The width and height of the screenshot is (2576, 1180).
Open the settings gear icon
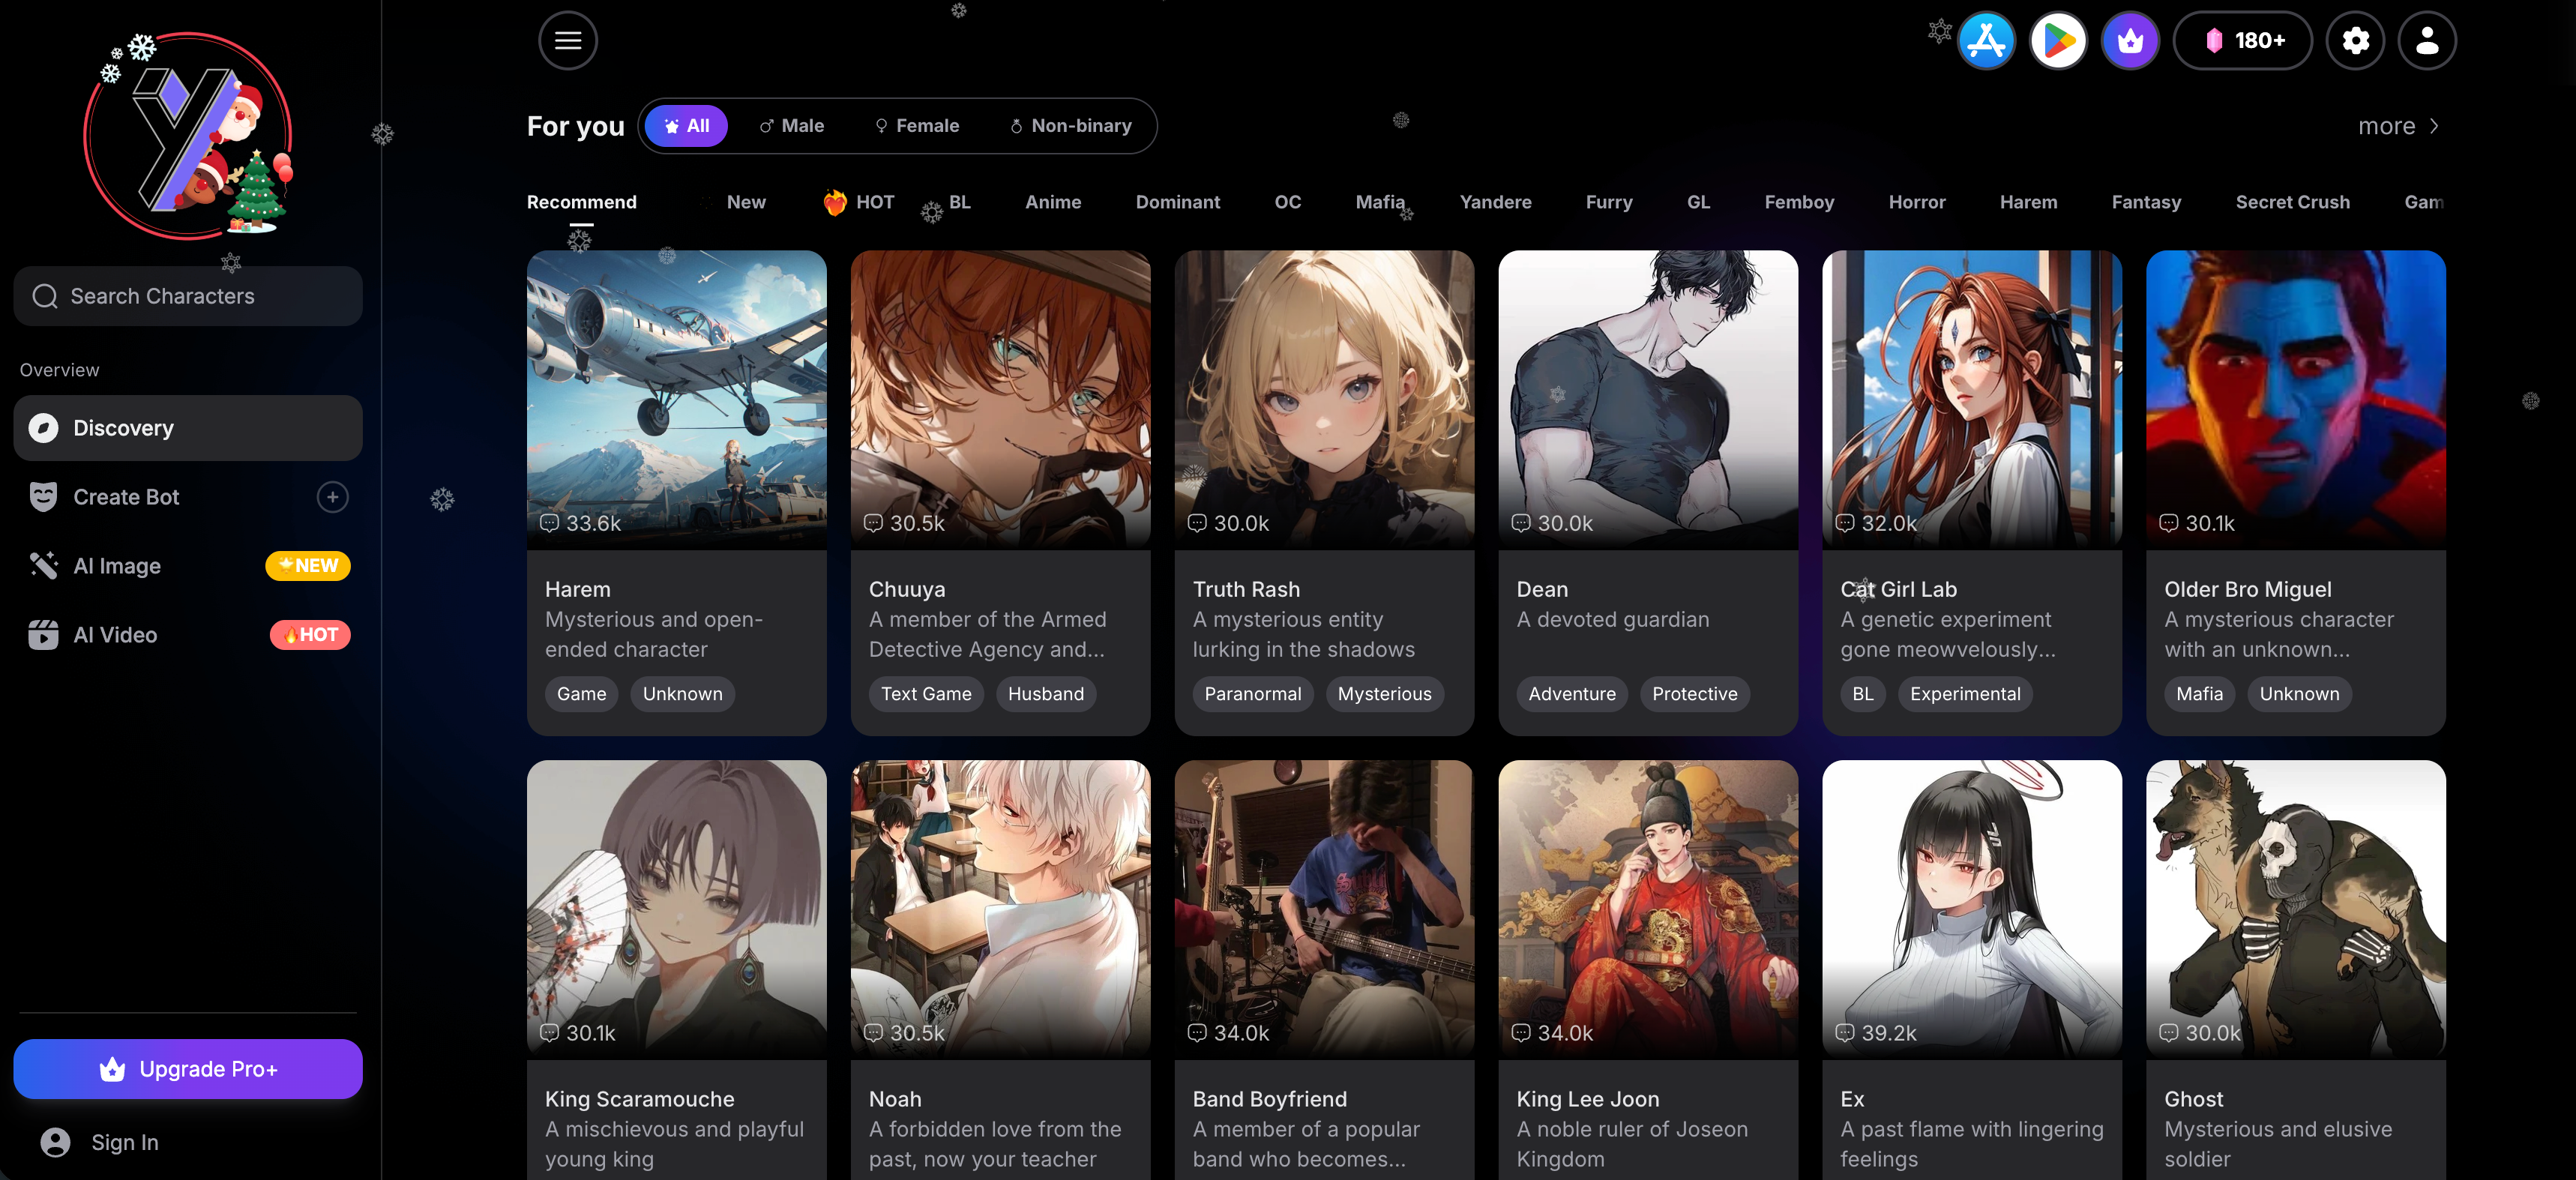[2355, 41]
